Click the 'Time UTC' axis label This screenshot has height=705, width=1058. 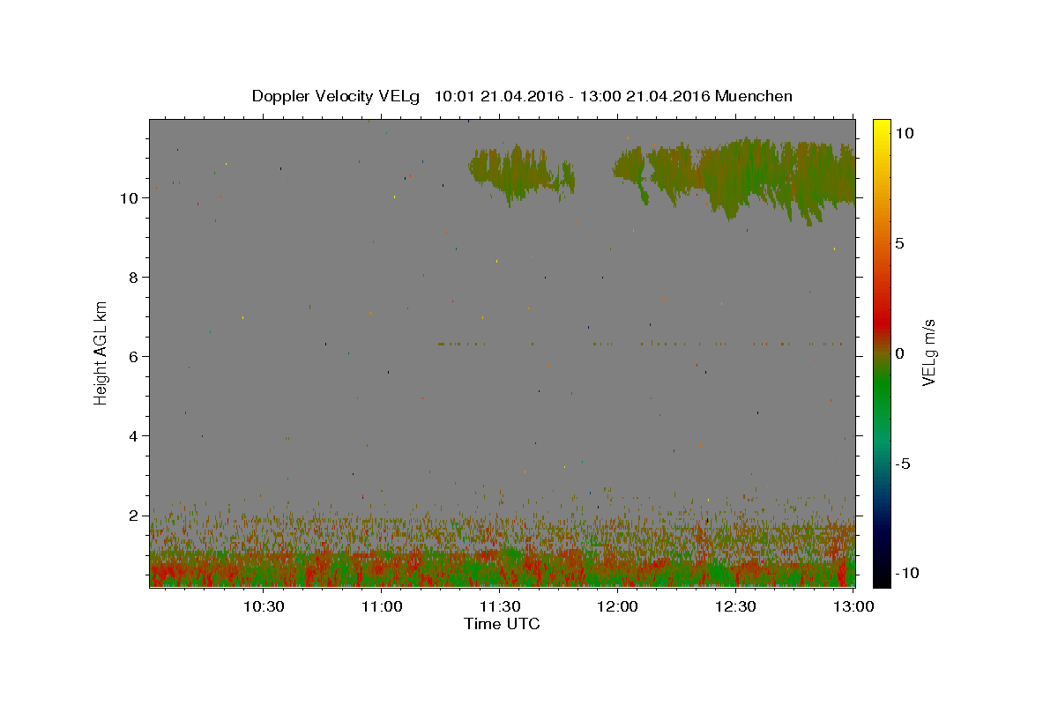point(502,624)
